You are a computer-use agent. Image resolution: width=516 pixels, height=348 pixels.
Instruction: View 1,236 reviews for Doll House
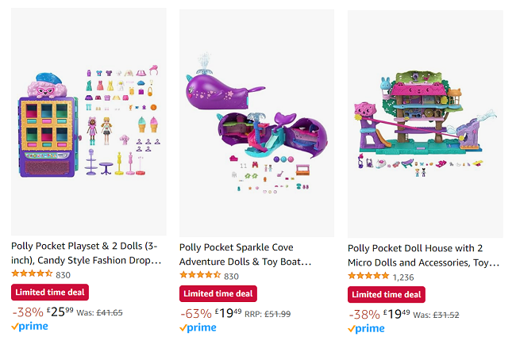[403, 277]
